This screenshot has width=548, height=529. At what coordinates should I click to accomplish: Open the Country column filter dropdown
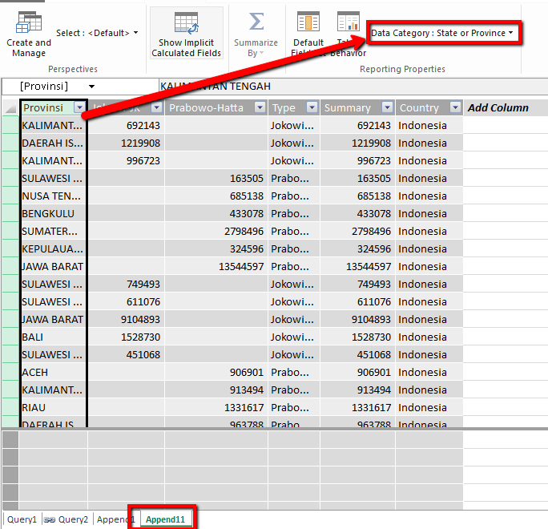(455, 107)
